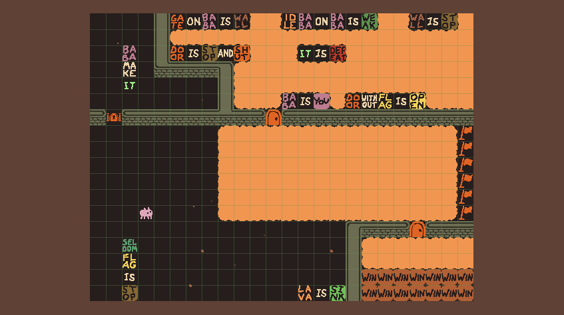Click the pink Baba creature sprite
The image size is (564, 315).
pyautogui.click(x=146, y=213)
